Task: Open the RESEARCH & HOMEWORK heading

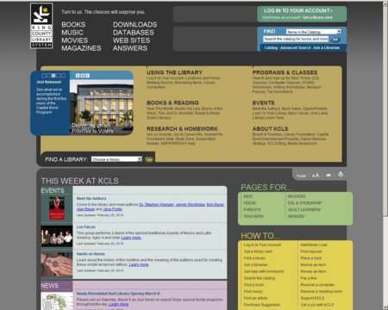Action: (182, 129)
